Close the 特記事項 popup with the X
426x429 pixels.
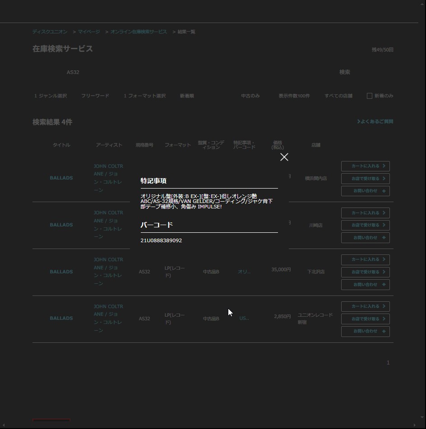point(284,157)
